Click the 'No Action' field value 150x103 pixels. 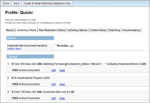point(63,46)
